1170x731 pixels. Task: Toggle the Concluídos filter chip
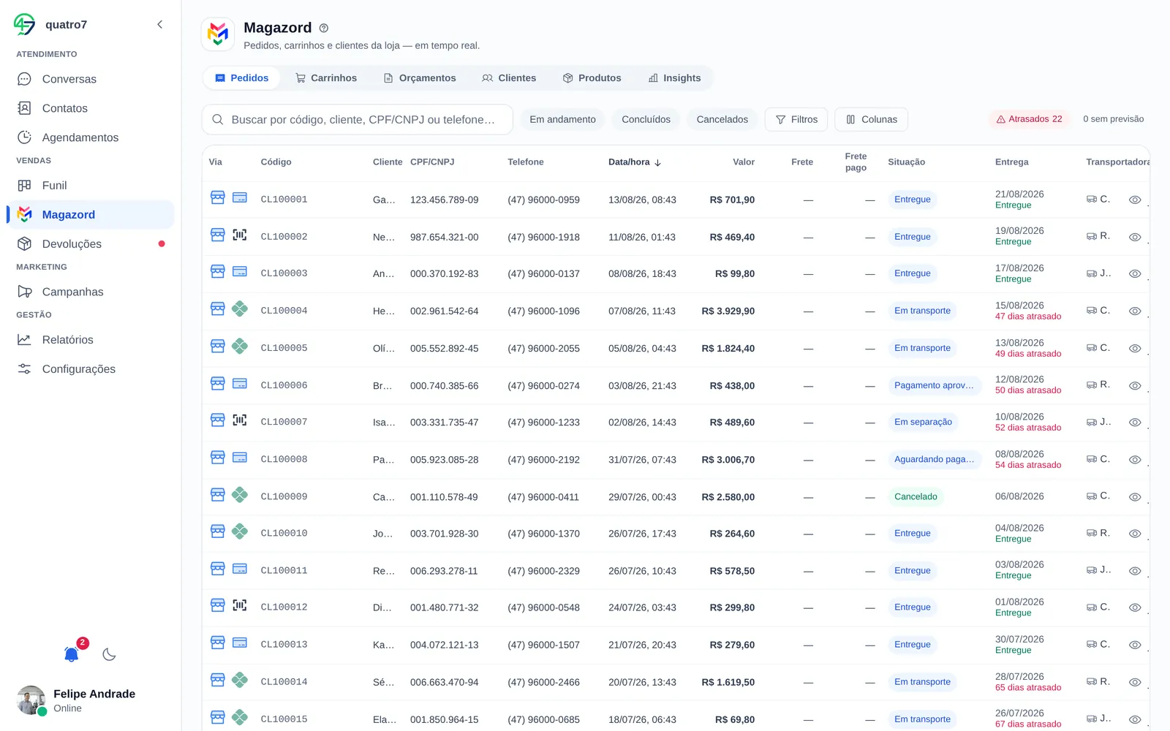[x=646, y=120]
